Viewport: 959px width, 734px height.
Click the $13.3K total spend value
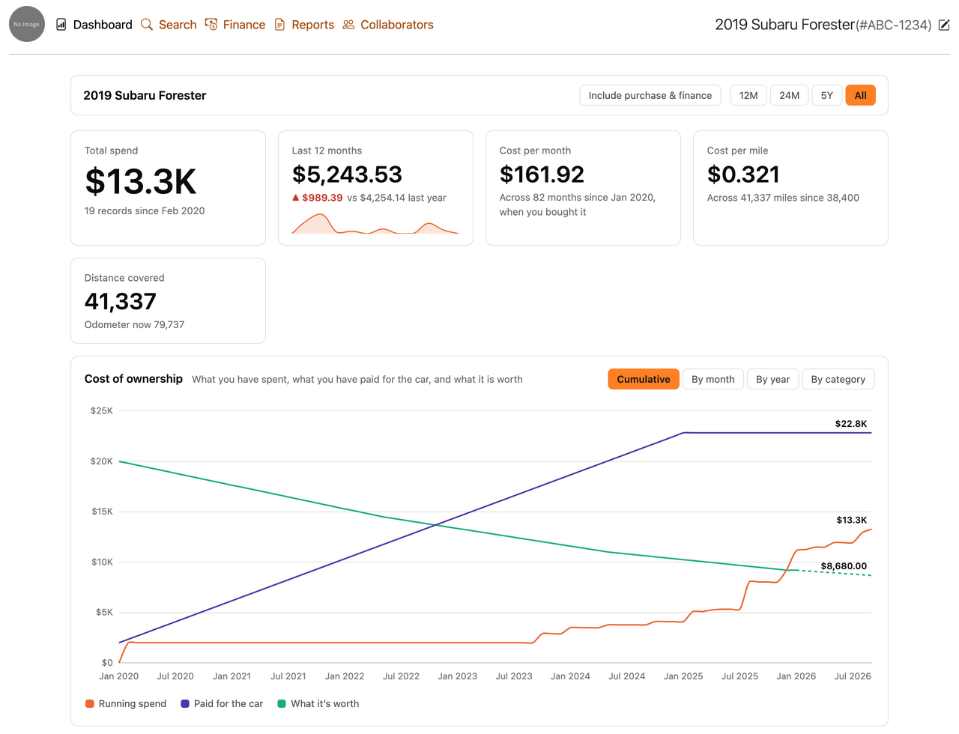pyautogui.click(x=141, y=181)
